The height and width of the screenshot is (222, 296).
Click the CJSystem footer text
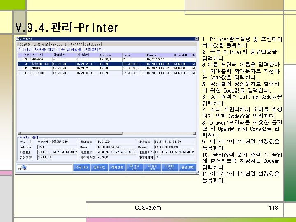coord(148,208)
